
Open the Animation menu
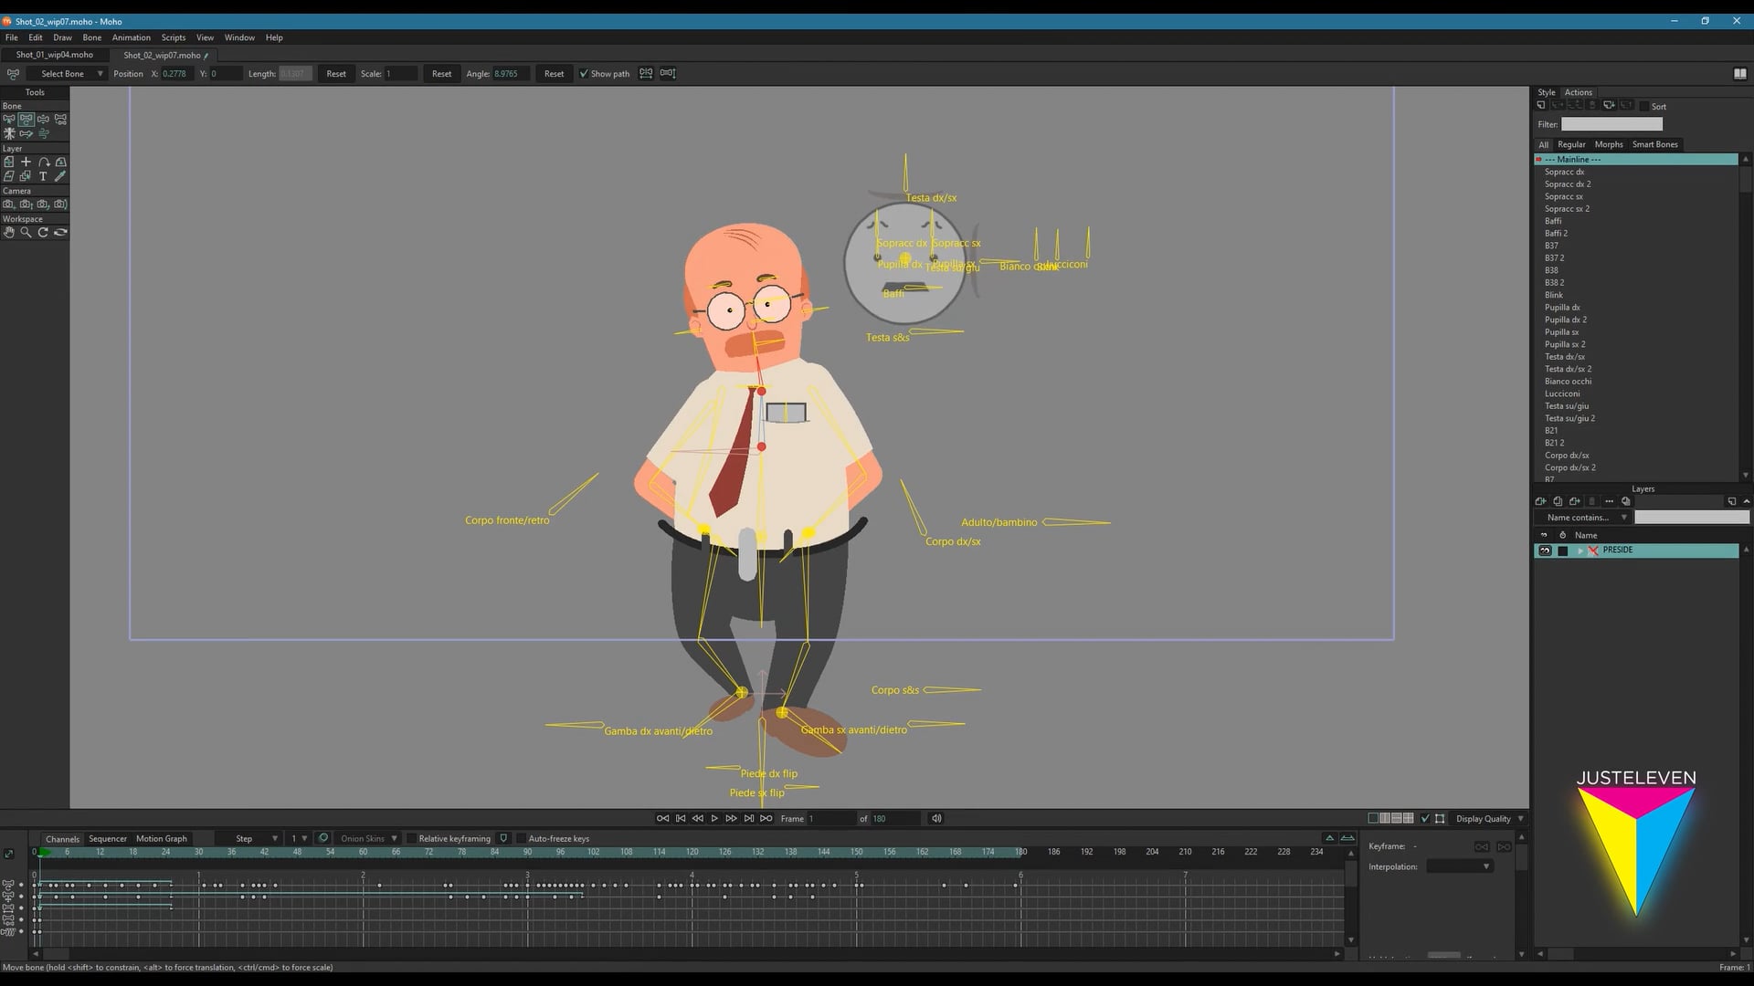131,37
